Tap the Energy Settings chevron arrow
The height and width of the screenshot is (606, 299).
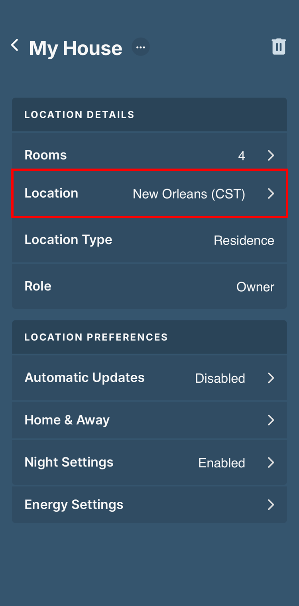[x=271, y=505]
